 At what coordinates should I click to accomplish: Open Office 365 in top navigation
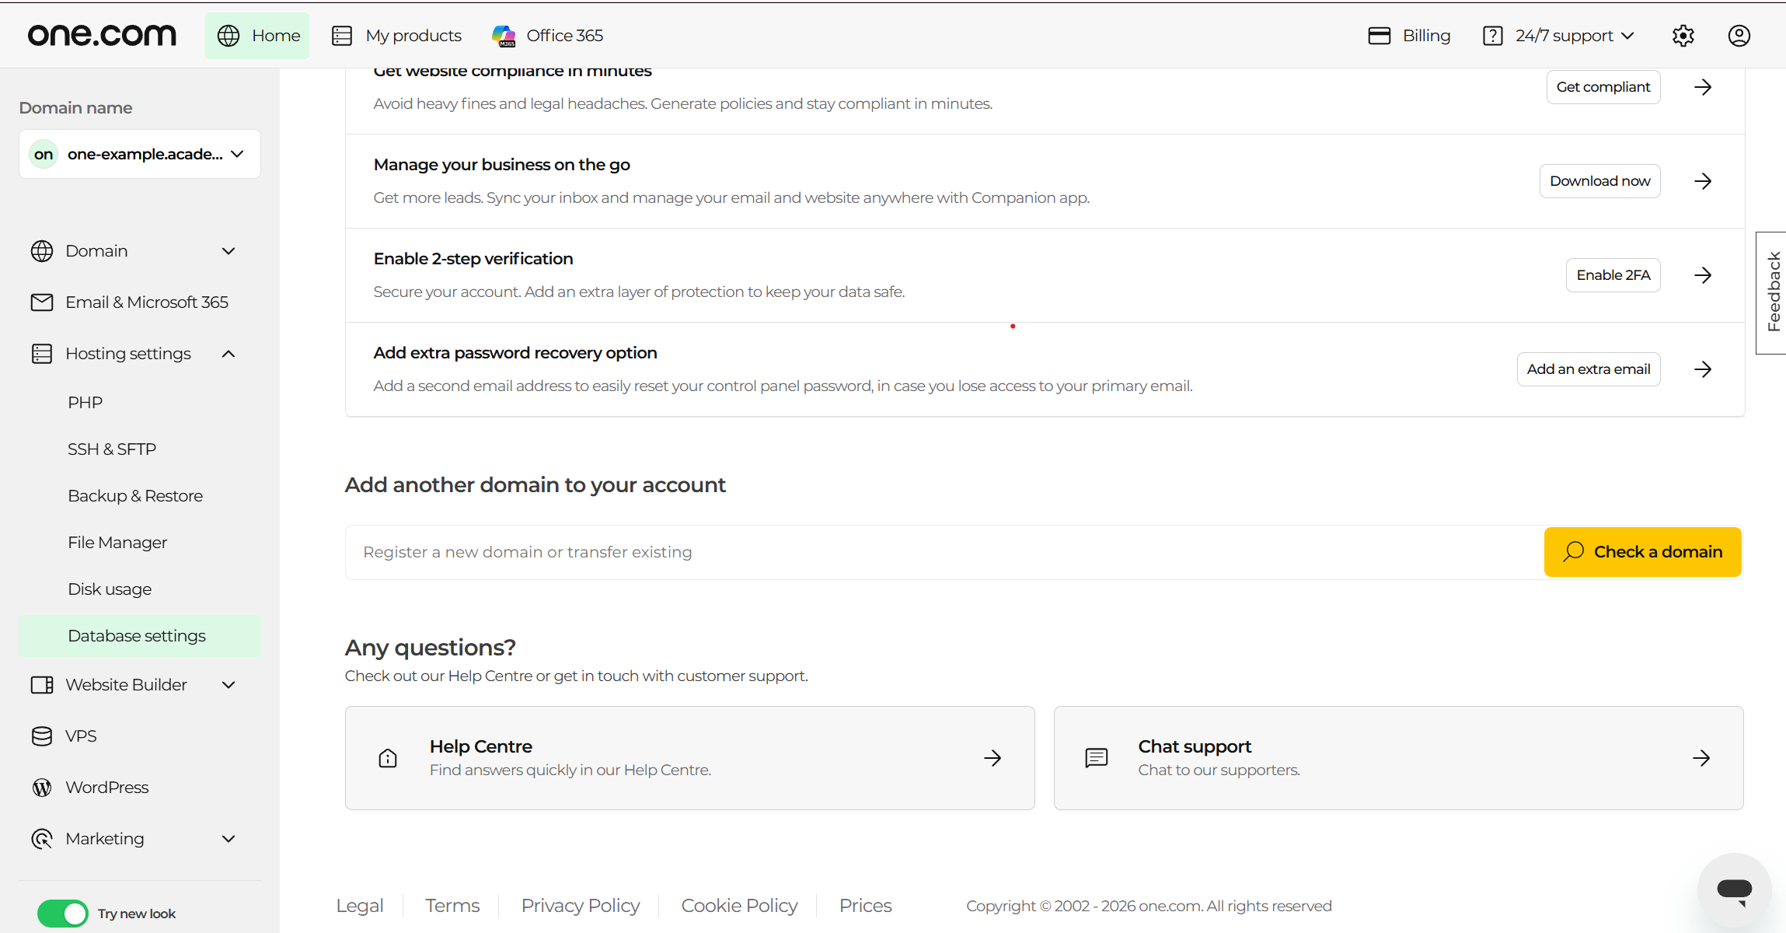547,36
